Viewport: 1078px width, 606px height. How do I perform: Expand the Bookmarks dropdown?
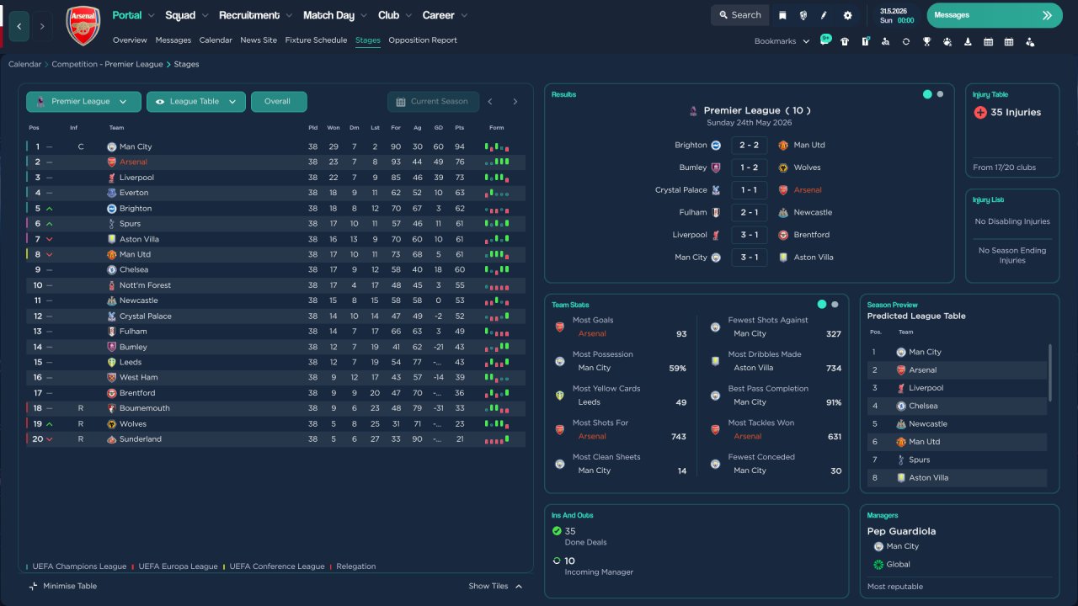click(782, 41)
